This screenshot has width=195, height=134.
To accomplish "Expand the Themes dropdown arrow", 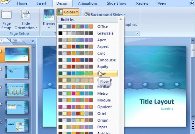I will click(x=49, y=28).
